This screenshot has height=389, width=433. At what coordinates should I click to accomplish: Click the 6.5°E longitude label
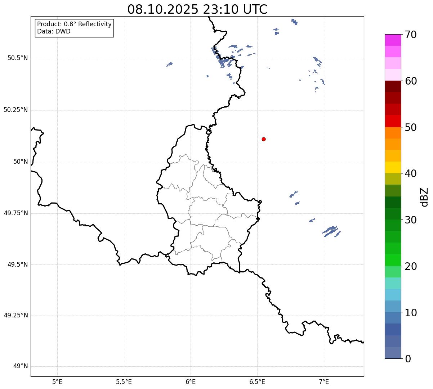257,381
